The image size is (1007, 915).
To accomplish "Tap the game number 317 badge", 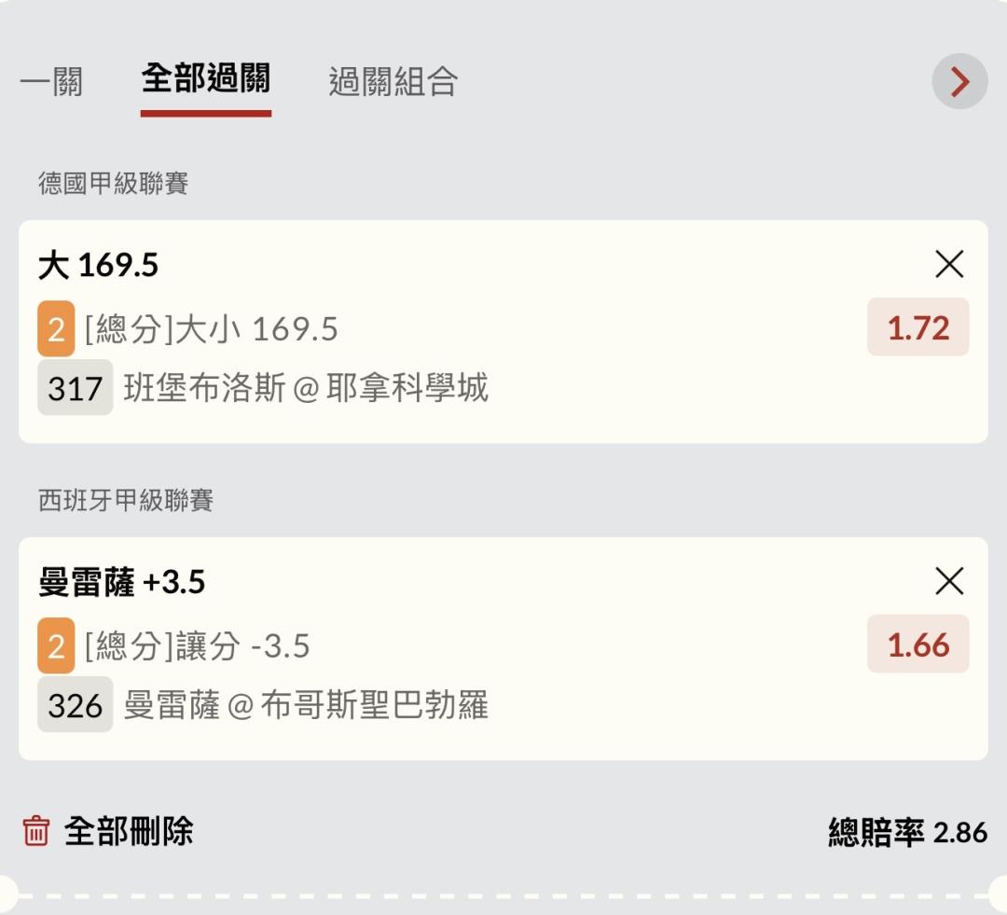I will (x=75, y=388).
